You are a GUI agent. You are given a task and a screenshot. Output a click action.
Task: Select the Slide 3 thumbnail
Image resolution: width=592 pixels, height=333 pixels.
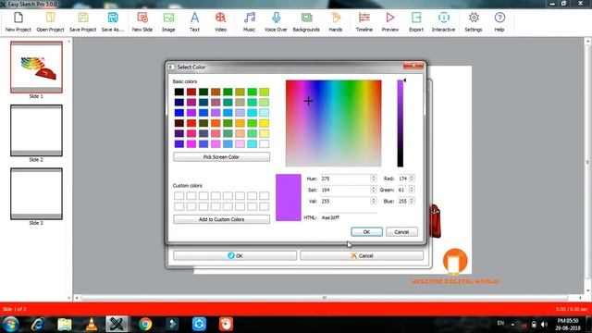[x=36, y=193]
